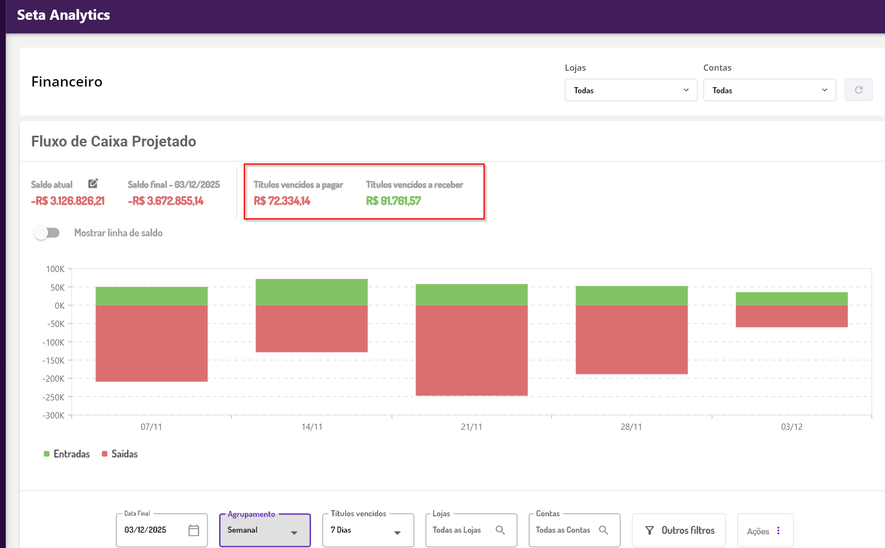Click the Outros filtros button
885x548 pixels.
[679, 530]
